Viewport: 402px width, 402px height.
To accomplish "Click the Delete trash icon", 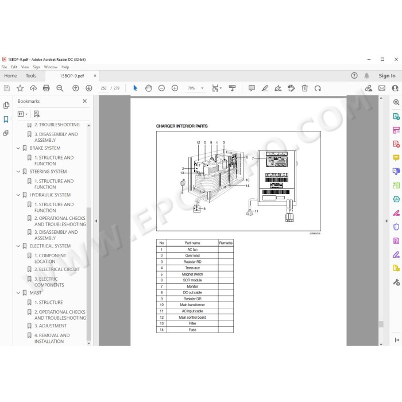I will click(304, 88).
